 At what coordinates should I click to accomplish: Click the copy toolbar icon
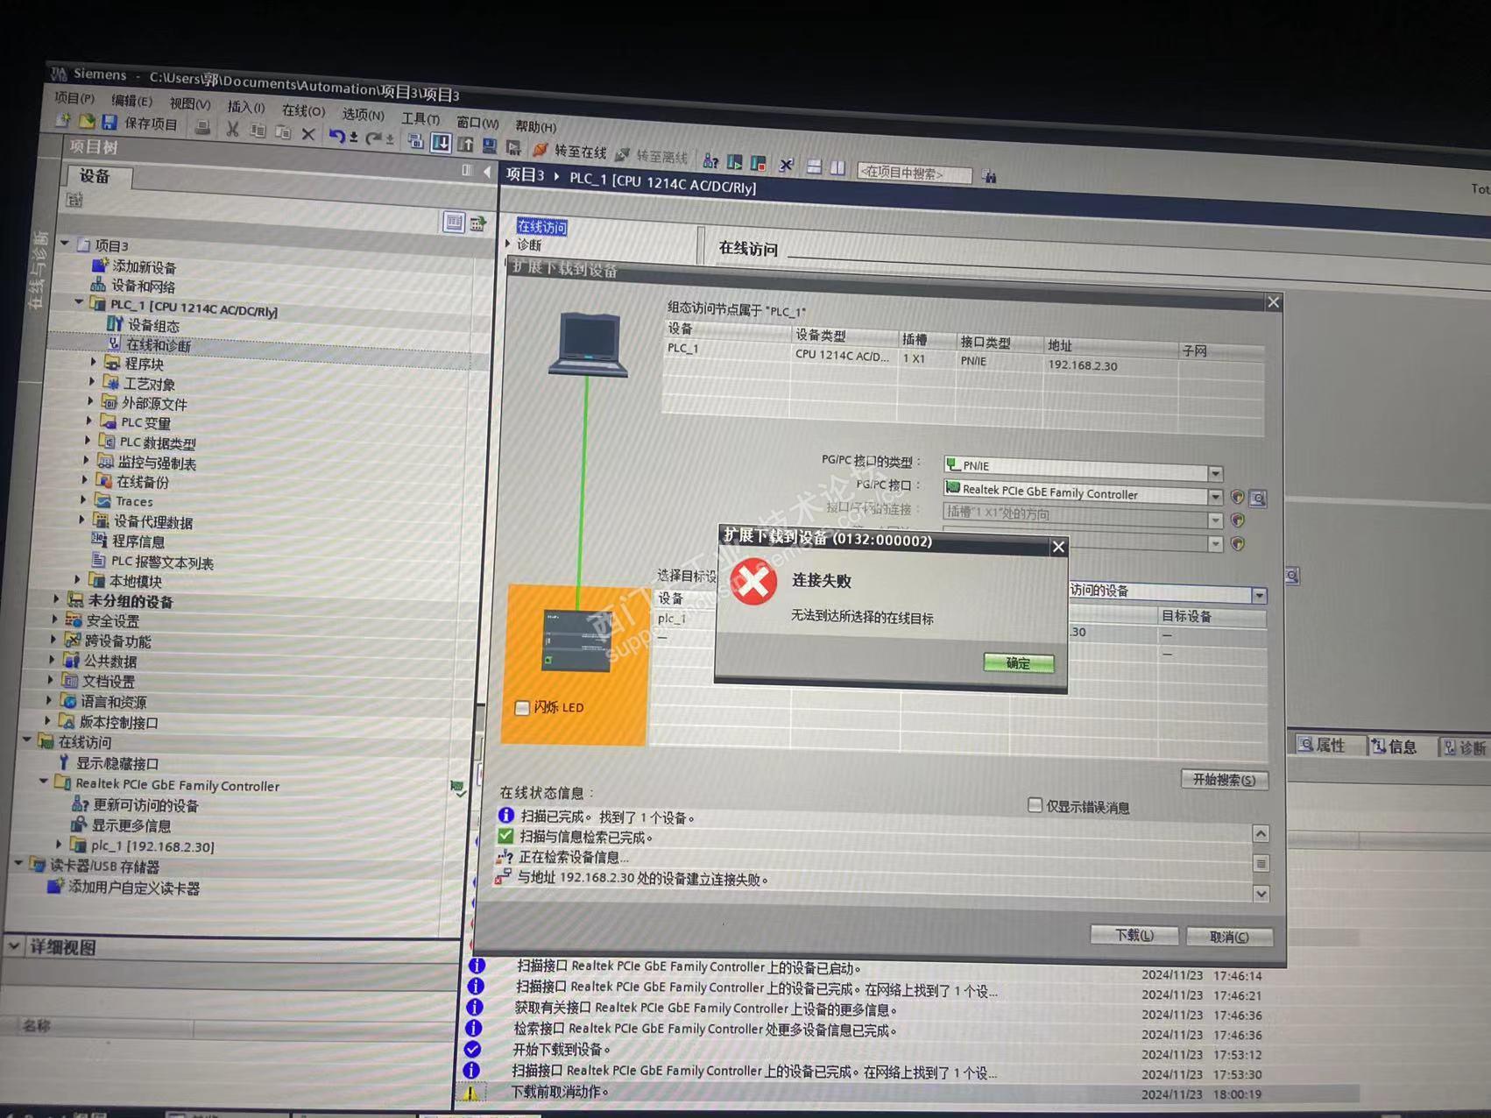tap(258, 131)
